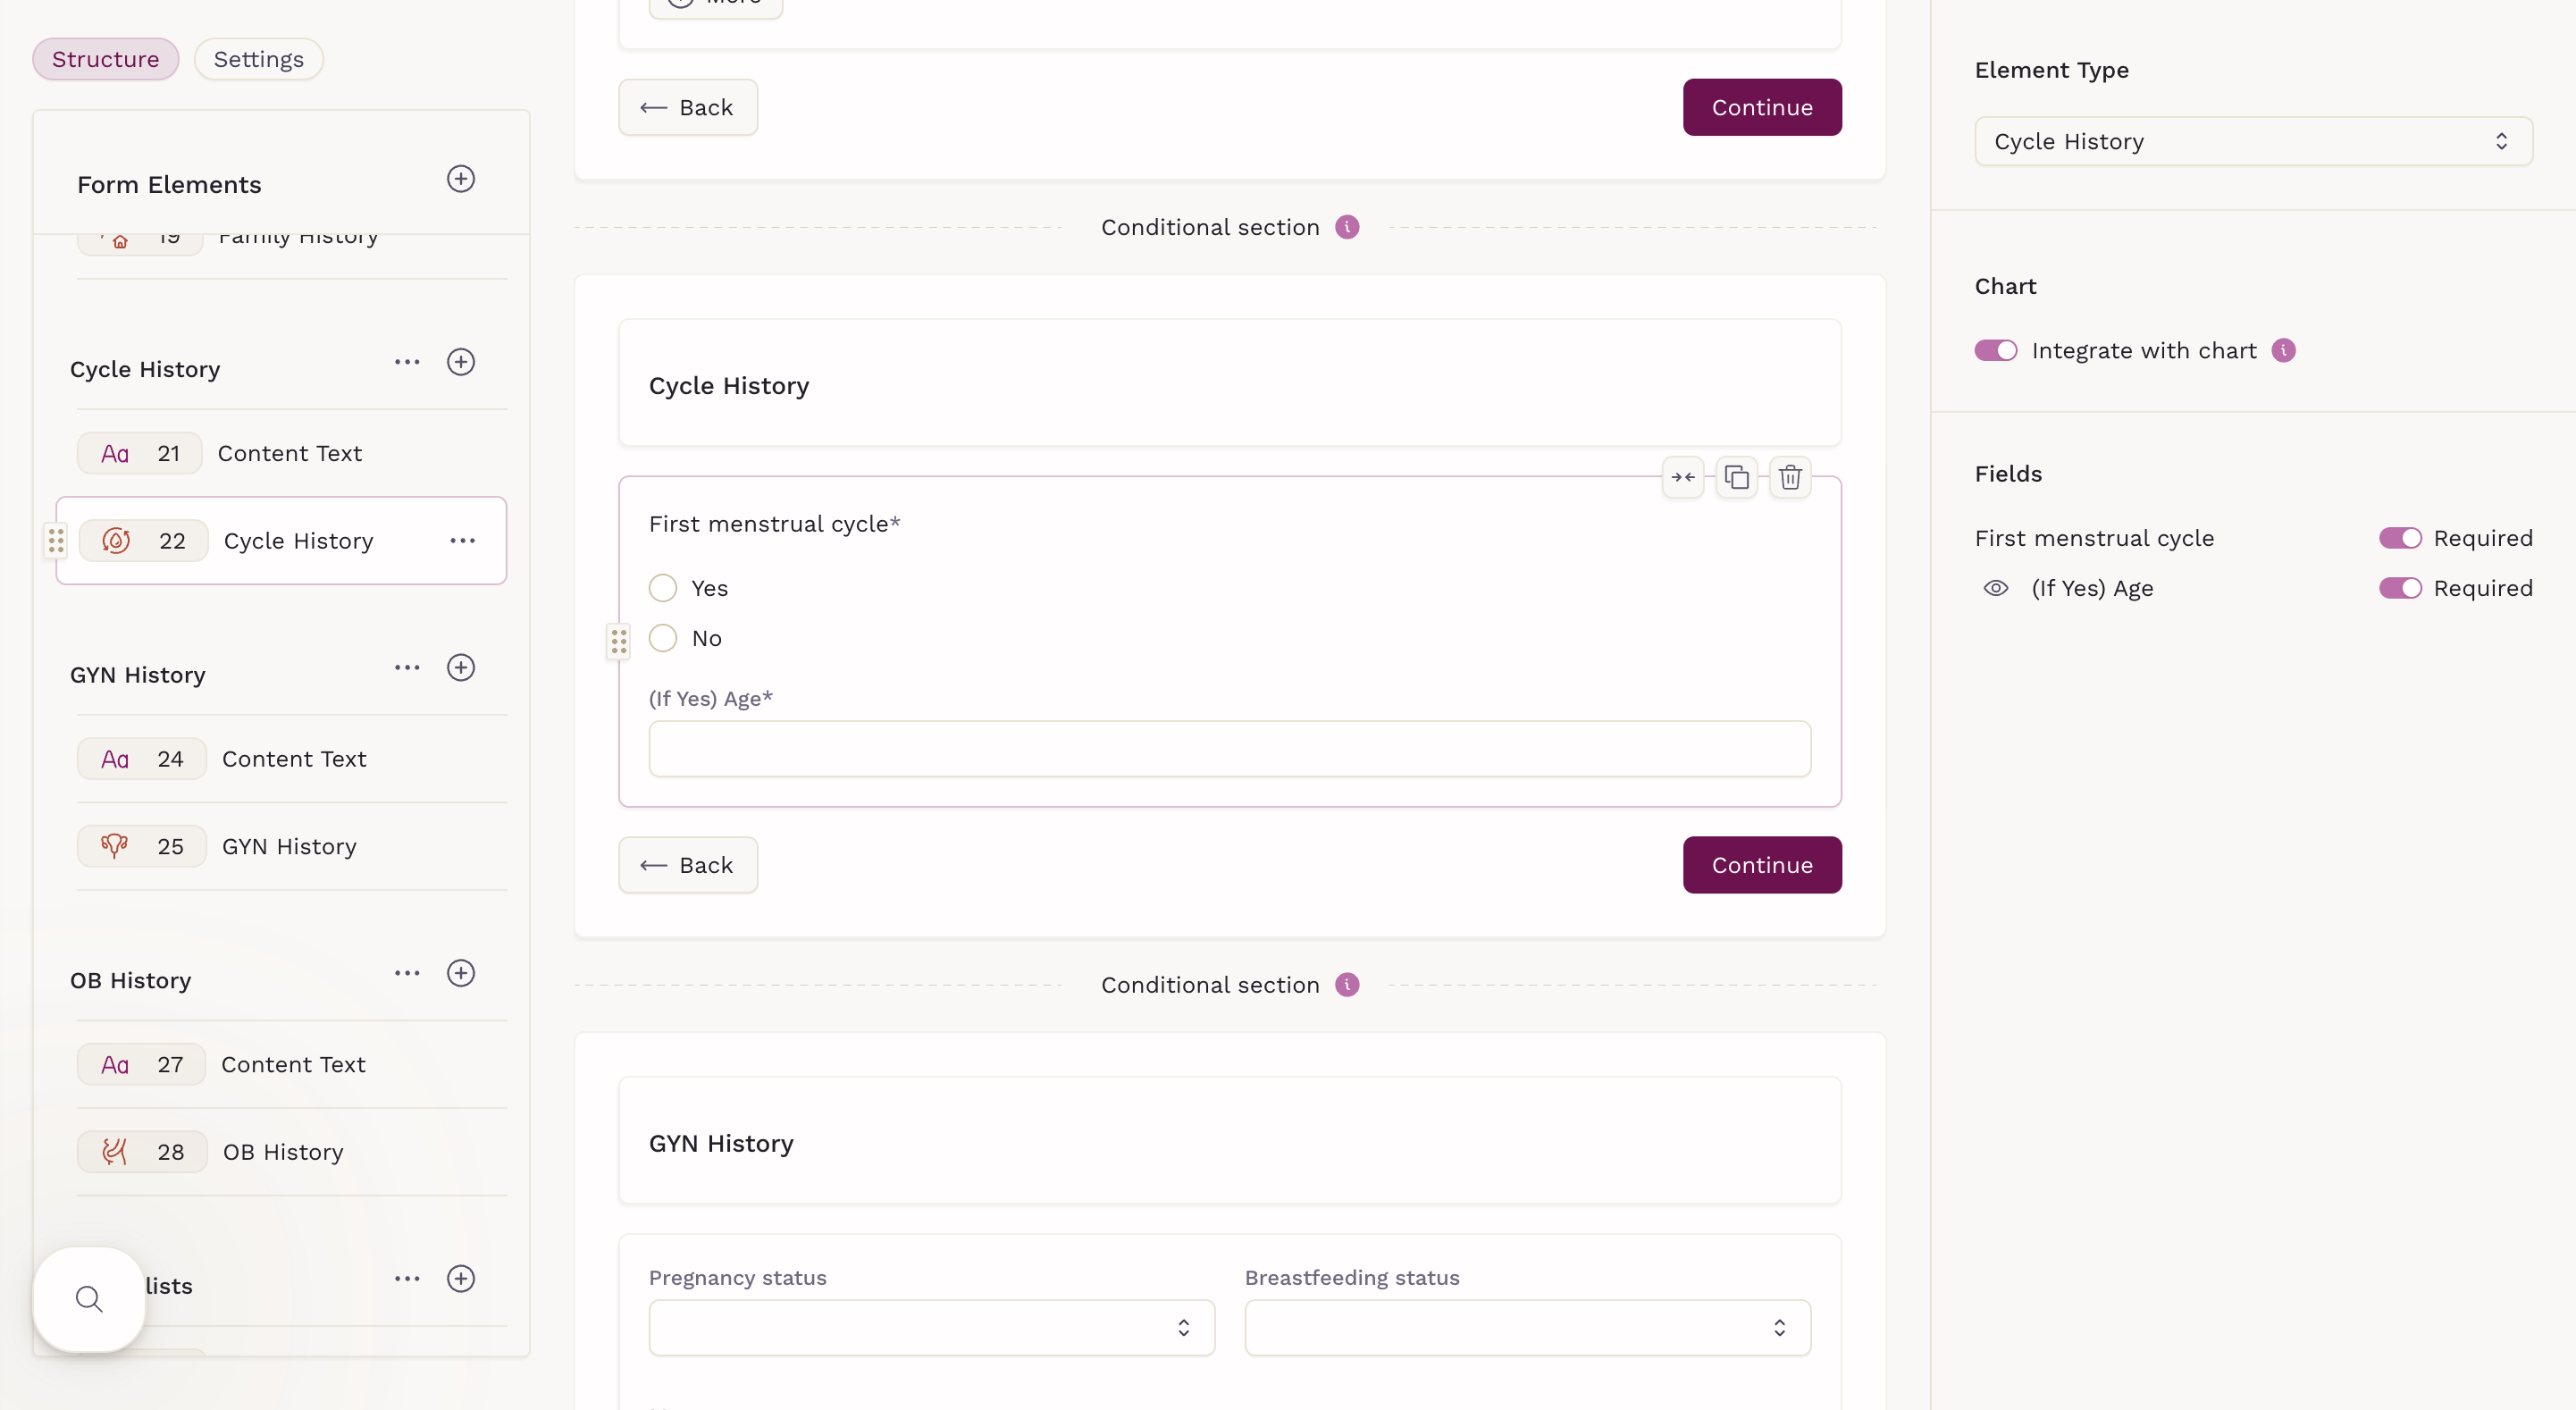Toggle Required for First menstrual cycle
The height and width of the screenshot is (1410, 2576).
[2399, 538]
